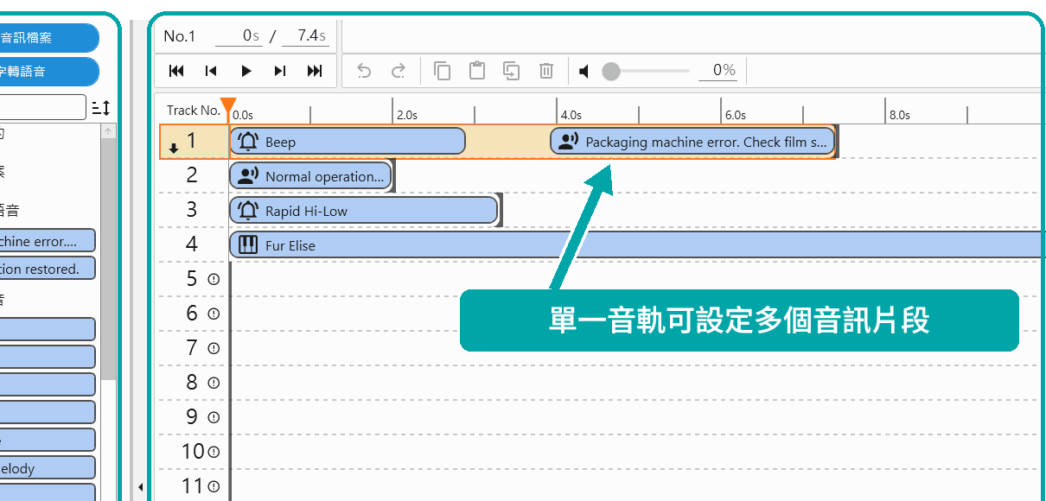This screenshot has width=1046, height=501.
Task: Select library item ending 'tion restored.'
Action: click(48, 269)
